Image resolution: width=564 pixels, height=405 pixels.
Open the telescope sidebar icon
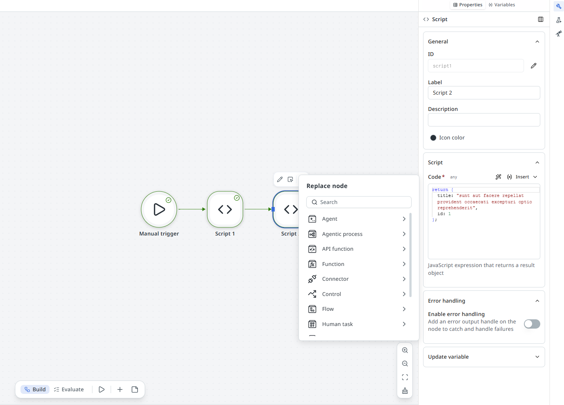[x=559, y=34]
